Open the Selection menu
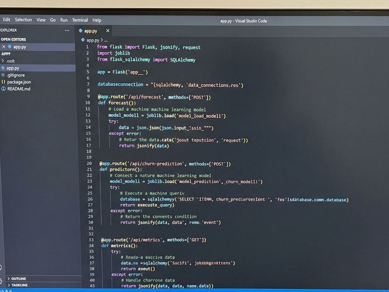Screen dimensions: 389x292 point(23,20)
